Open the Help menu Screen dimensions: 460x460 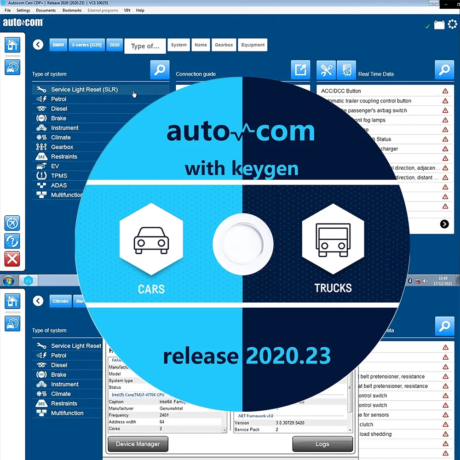click(x=140, y=10)
